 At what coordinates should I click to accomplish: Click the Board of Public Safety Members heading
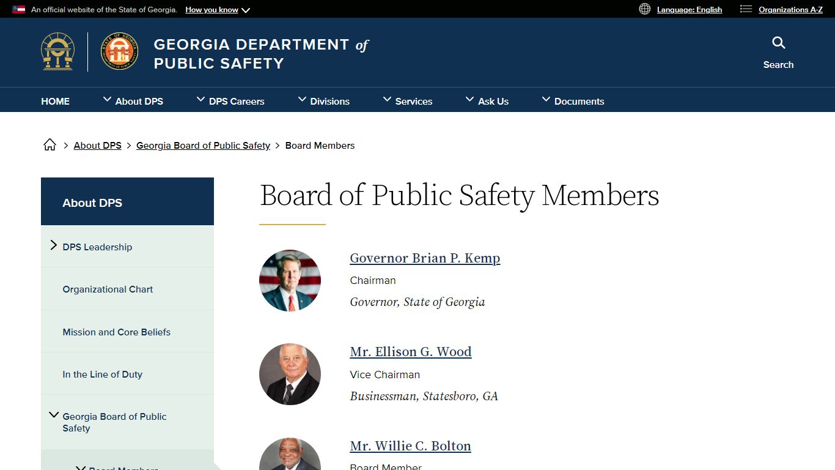point(460,196)
